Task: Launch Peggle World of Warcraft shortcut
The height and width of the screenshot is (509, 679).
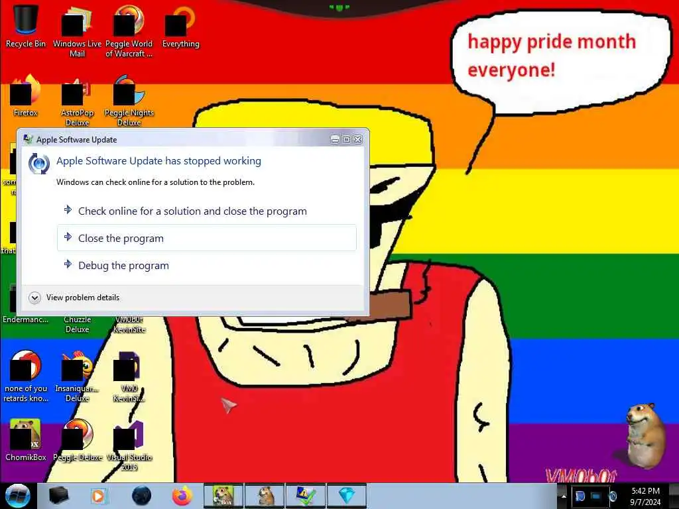Action: [129, 30]
